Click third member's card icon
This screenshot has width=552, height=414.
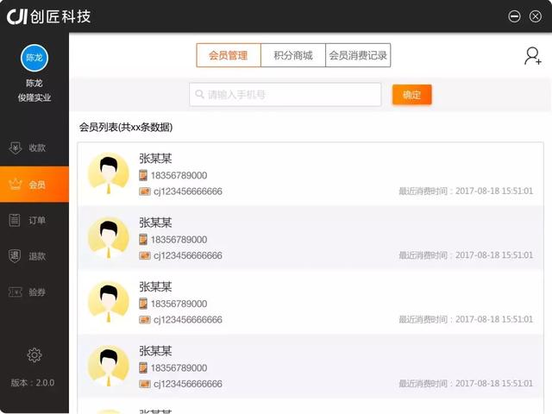coord(145,320)
